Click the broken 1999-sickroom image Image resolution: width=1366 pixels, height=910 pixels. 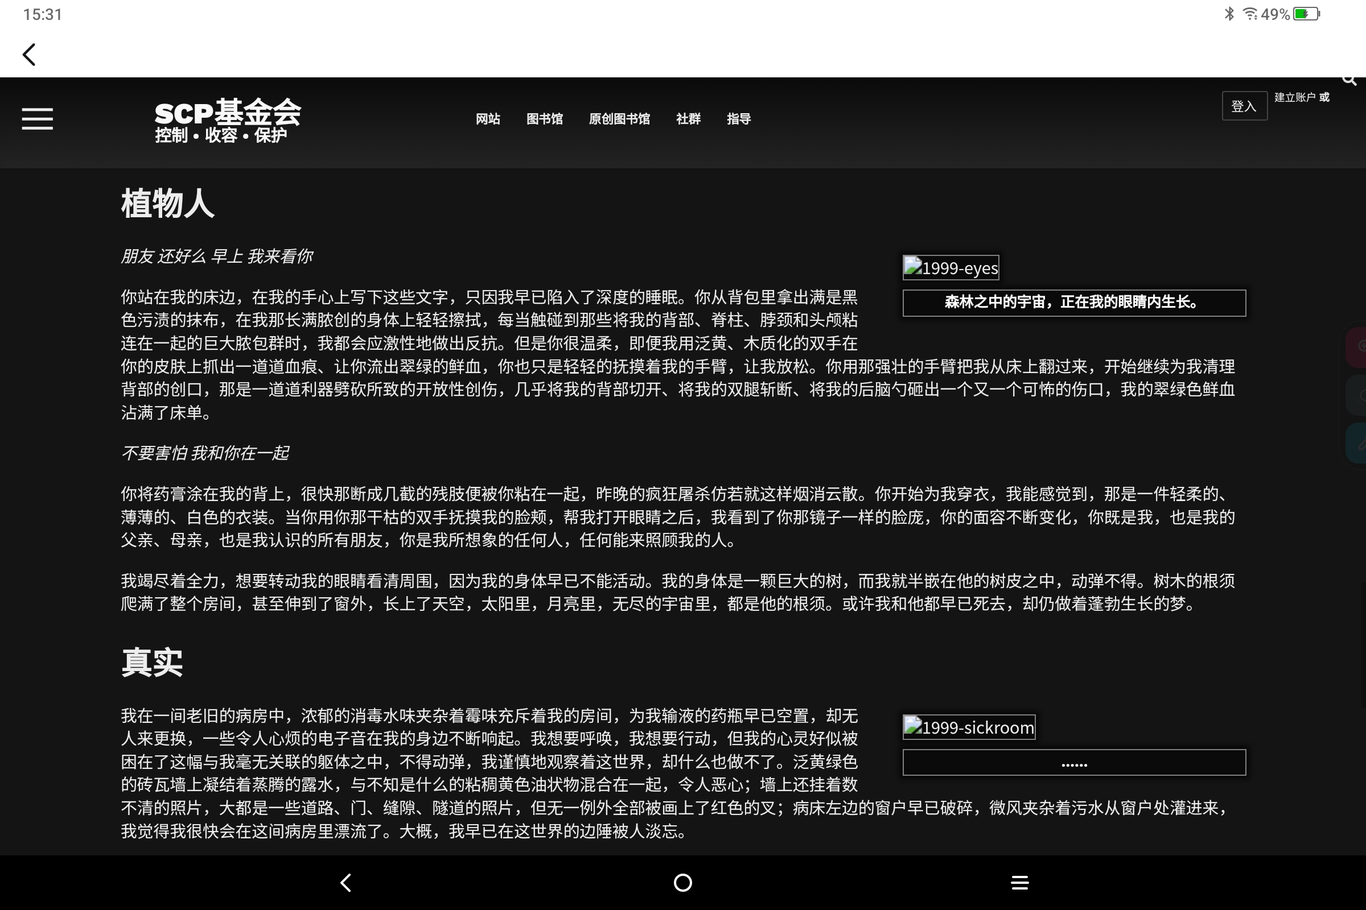click(969, 727)
